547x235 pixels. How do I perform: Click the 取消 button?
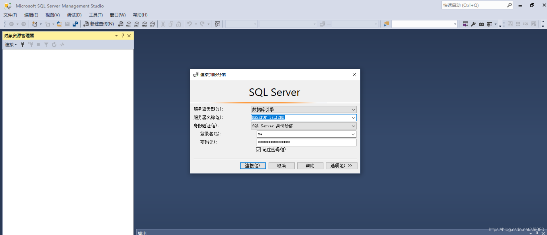282,166
